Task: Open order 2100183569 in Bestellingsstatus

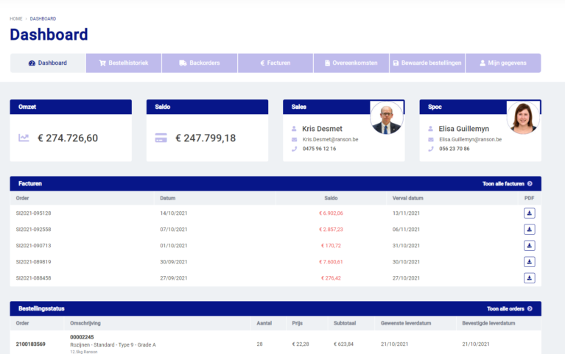Action: [32, 344]
